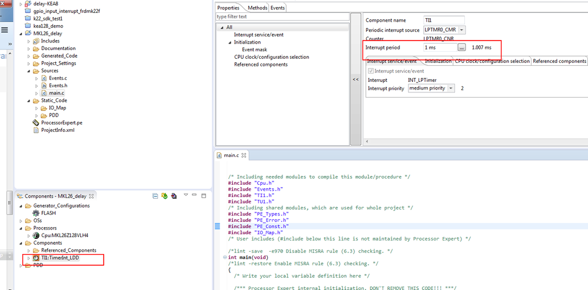Screen dimensions: 588x290
Task: Click the TI1:TimerInt_LDD timer component icon
Action: [x=36, y=258]
